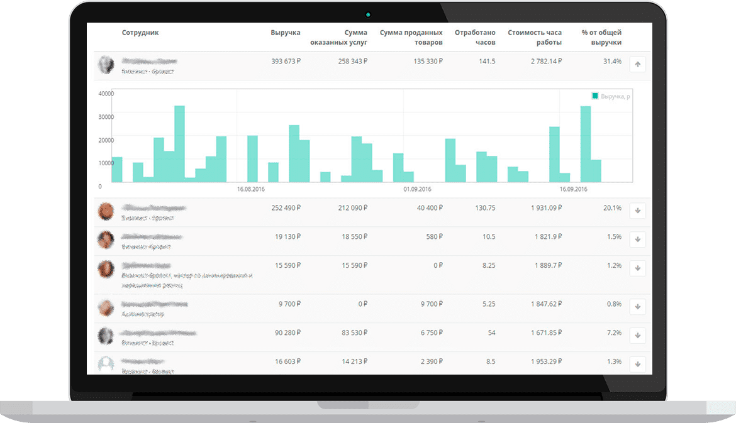Open avatar of the 393 673 ₽ employee

pyautogui.click(x=106, y=65)
